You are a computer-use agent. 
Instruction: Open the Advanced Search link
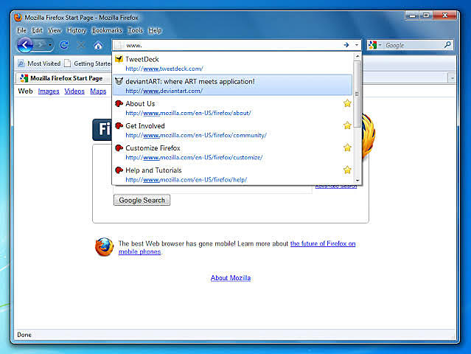tap(336, 187)
